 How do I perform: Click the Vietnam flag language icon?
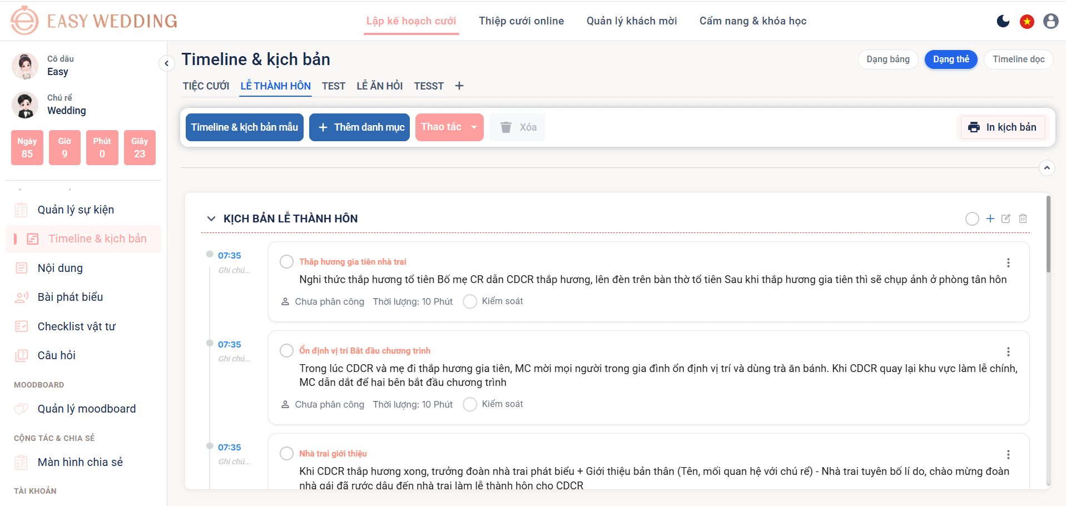1027,21
